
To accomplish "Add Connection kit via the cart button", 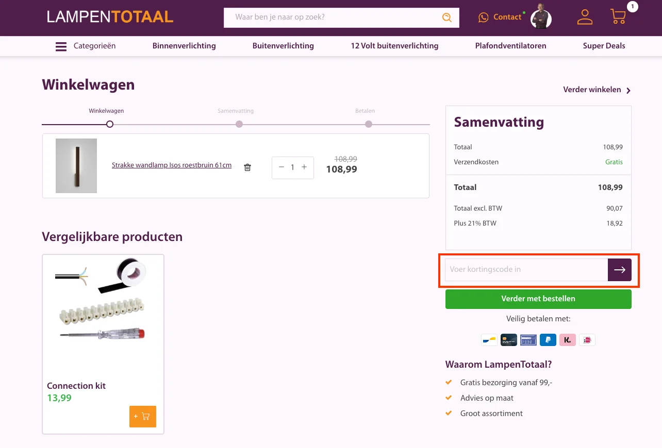I will click(x=142, y=416).
